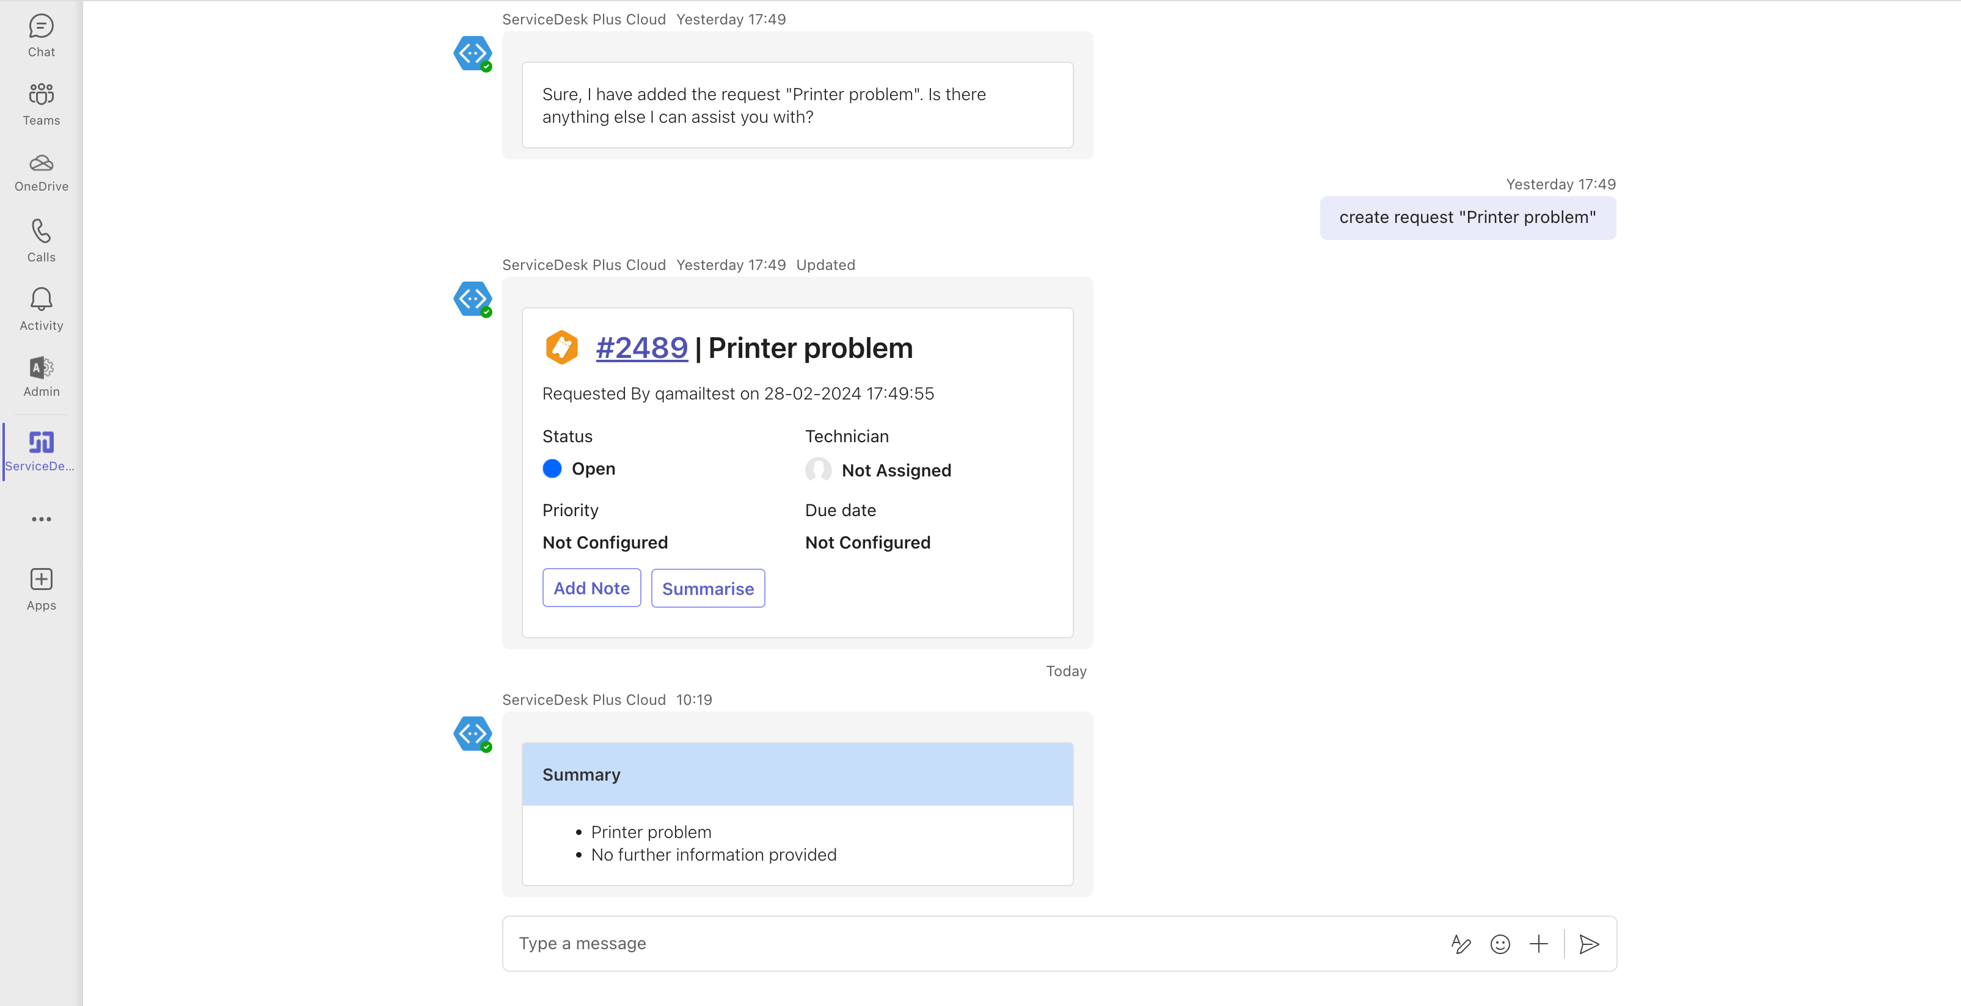The image size is (1961, 1006).
Task: Click the Due date 'Not Configured' value
Action: (867, 542)
